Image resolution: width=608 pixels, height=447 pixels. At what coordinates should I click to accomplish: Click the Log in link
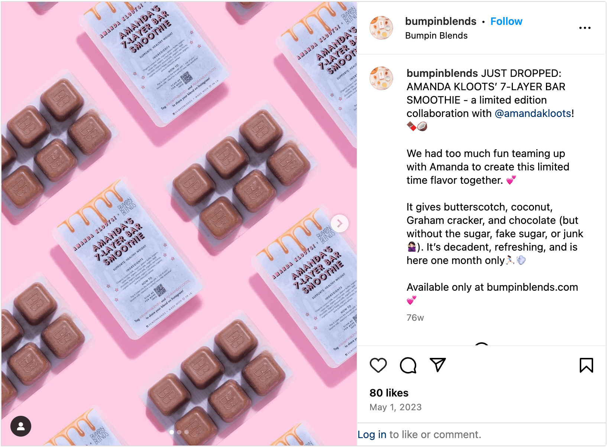(372, 434)
